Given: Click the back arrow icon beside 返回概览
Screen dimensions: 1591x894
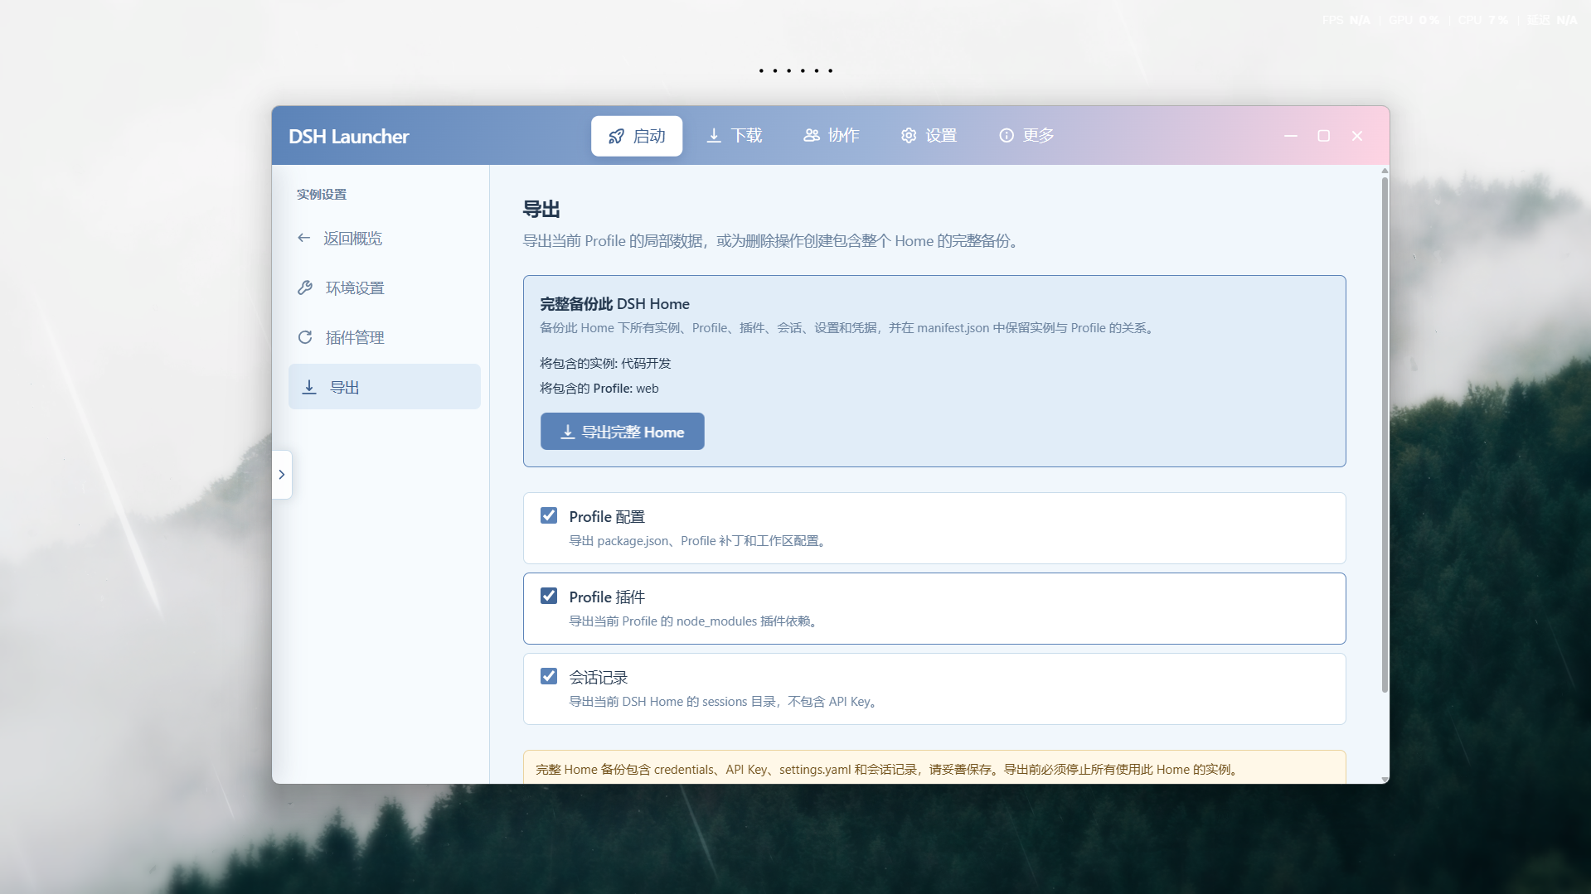Looking at the screenshot, I should [304, 239].
